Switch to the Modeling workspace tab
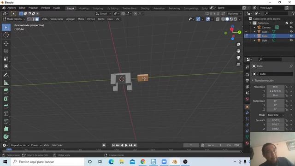The width and height of the screenshot is (295, 166). [83, 8]
